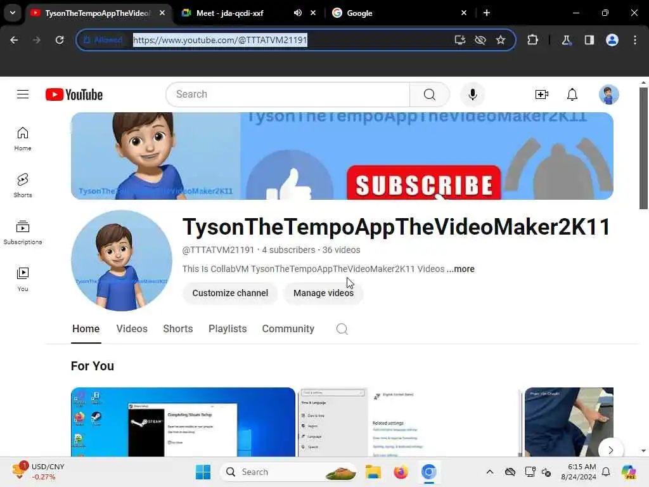
Task: Click the channel banner image
Action: pos(342,156)
